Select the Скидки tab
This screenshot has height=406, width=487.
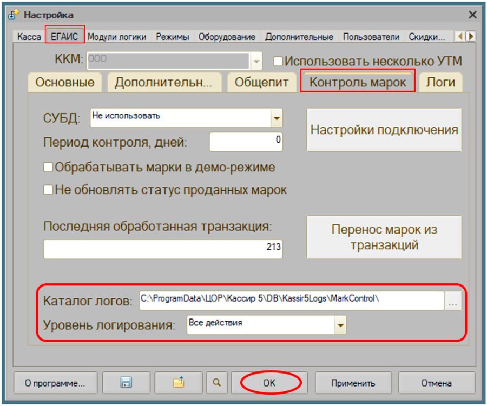(x=427, y=37)
